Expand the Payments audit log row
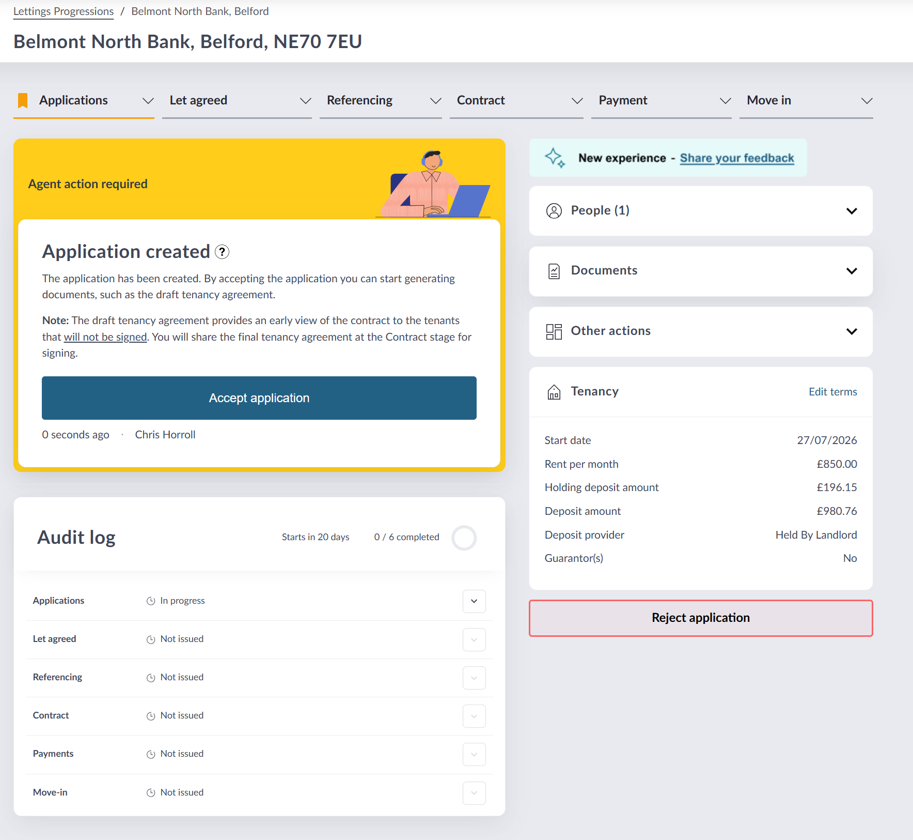 click(474, 754)
